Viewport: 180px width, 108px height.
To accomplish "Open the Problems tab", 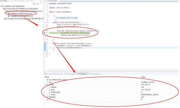I will pos(58,74).
